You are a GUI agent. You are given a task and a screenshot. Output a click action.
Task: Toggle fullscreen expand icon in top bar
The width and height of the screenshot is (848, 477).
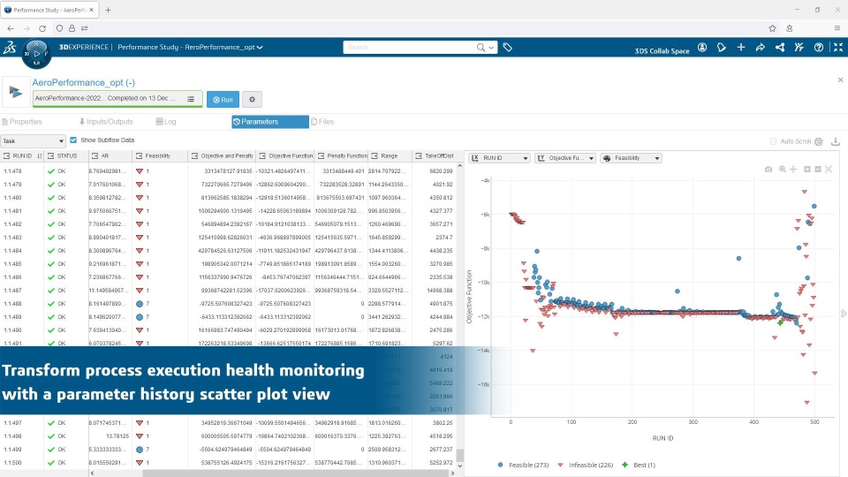click(838, 48)
